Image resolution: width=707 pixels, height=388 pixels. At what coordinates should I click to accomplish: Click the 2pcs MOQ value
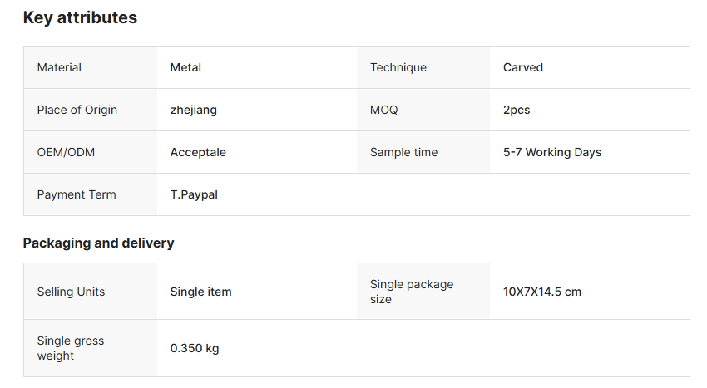[517, 110]
